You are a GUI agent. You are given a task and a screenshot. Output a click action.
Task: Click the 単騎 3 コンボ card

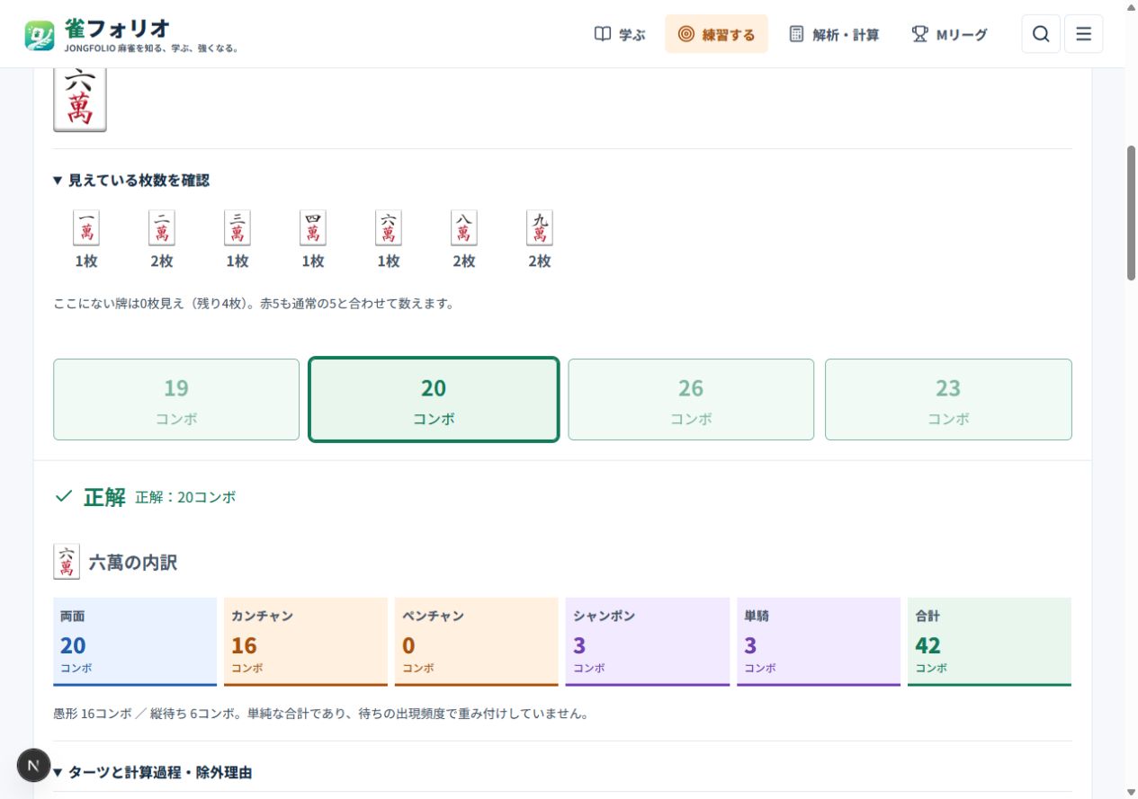[819, 642]
